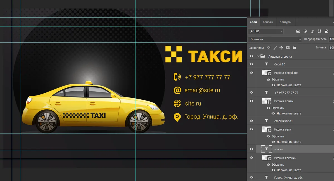Lock layer position icon
Screen dimensions: 334x181
pyautogui.click(x=281, y=48)
